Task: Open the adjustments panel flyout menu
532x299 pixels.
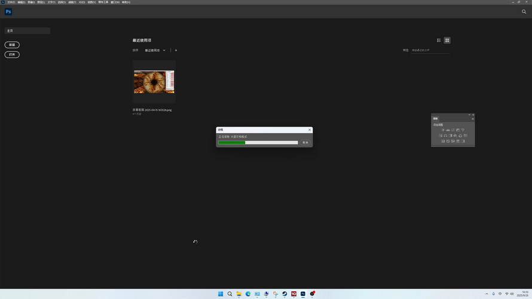Action: pos(472,119)
